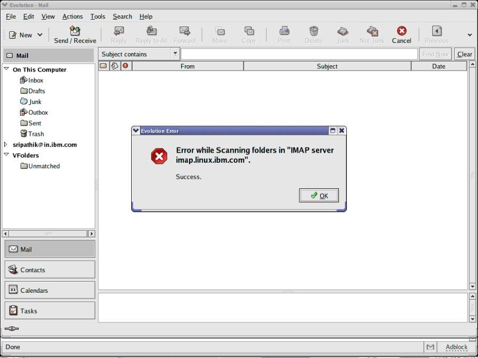The height and width of the screenshot is (358, 478).
Task: Close the Evolution Error dialog
Action: (342, 130)
